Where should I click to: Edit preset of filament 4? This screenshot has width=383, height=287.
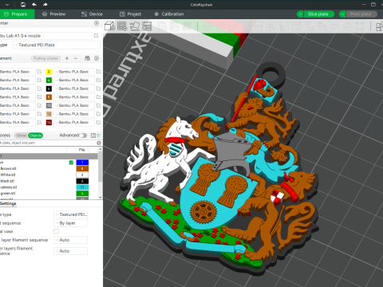98,80
